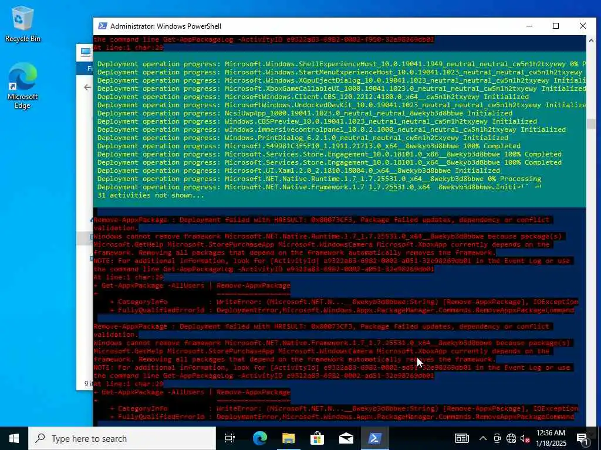The width and height of the screenshot is (601, 450).
Task: Open the Microsoft Edge desktop shortcut
Action: pyautogui.click(x=23, y=86)
